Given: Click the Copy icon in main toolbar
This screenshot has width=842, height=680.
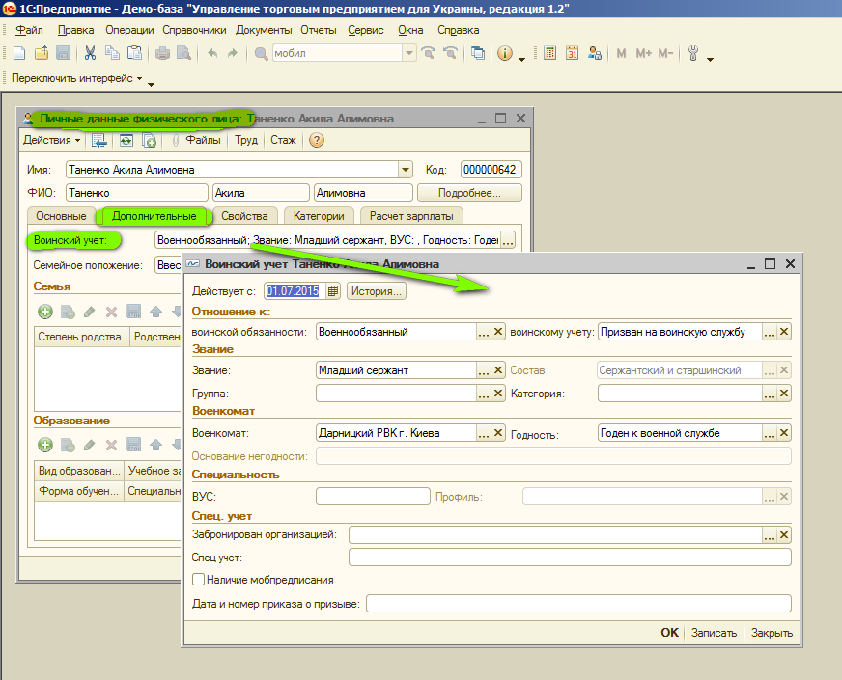Looking at the screenshot, I should [112, 53].
